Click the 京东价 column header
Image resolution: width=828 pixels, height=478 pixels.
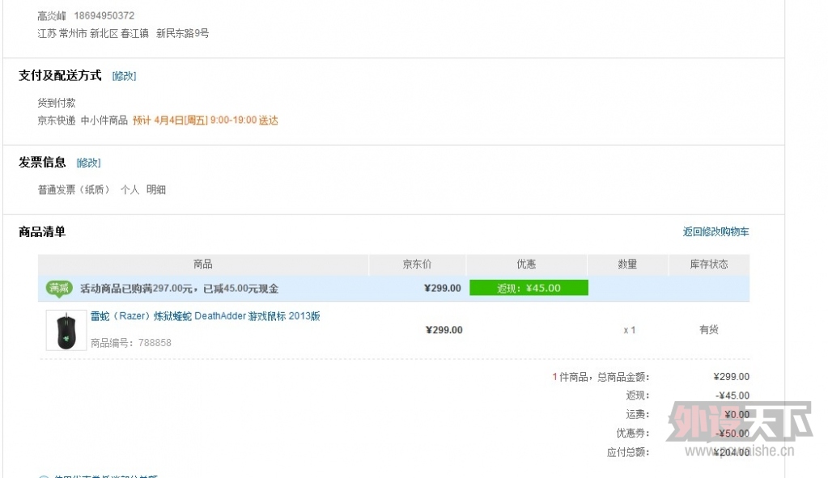tap(417, 264)
